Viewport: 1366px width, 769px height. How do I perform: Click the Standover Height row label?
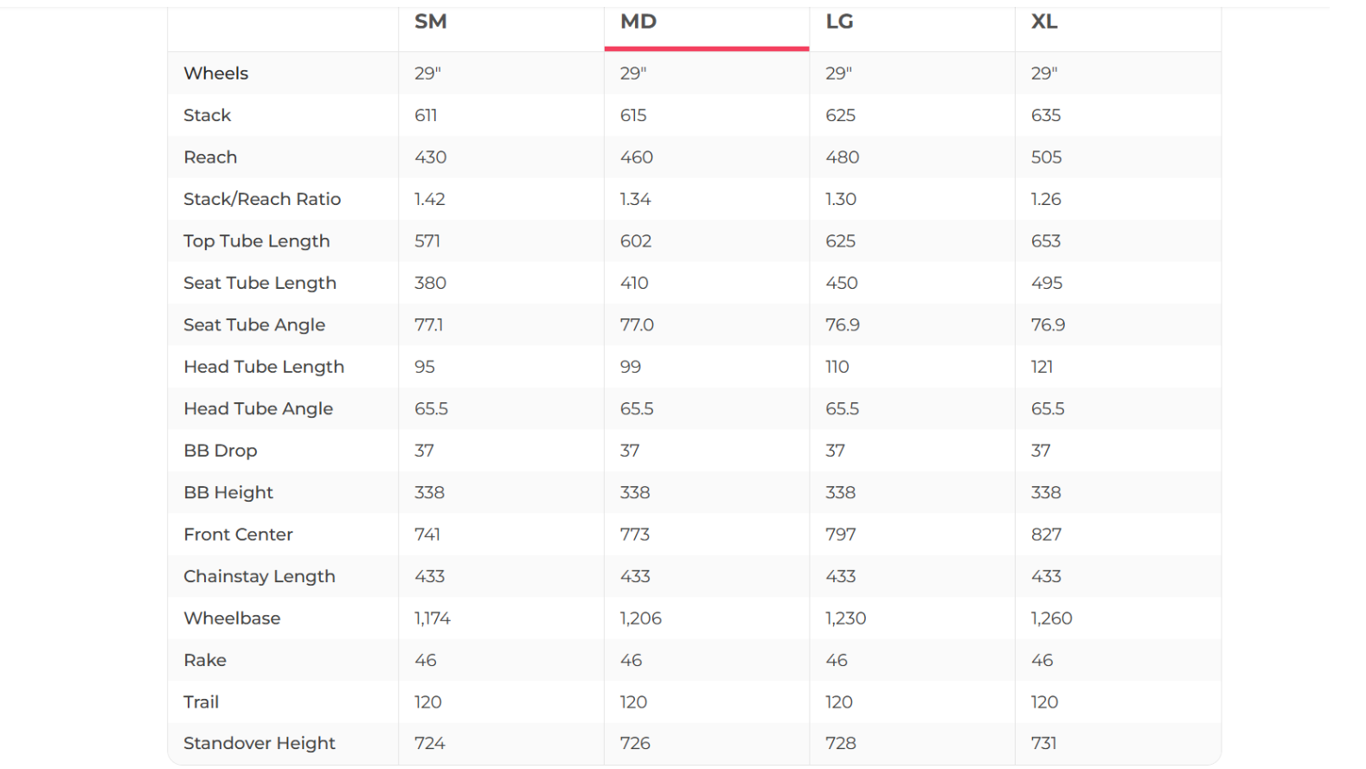click(260, 743)
